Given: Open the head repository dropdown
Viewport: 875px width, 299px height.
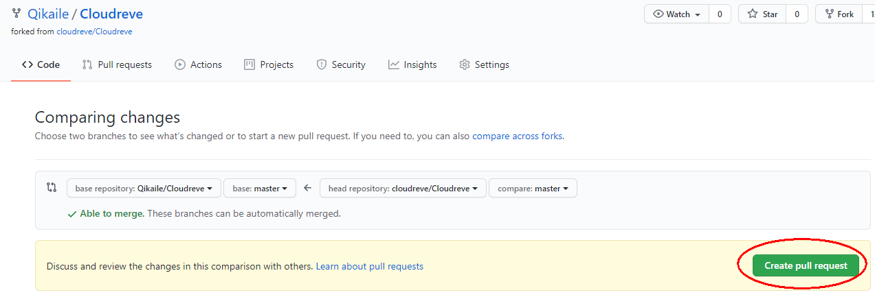Looking at the screenshot, I should pyautogui.click(x=403, y=188).
